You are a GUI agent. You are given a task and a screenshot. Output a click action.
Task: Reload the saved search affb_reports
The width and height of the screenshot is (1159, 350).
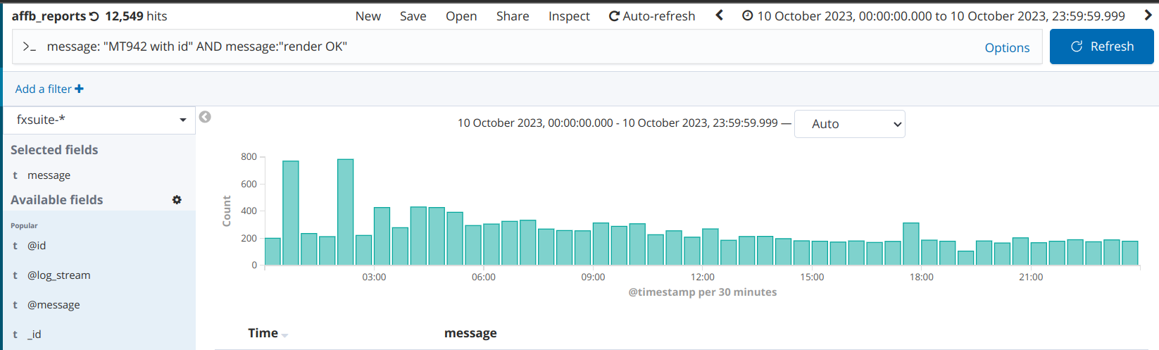pyautogui.click(x=94, y=16)
